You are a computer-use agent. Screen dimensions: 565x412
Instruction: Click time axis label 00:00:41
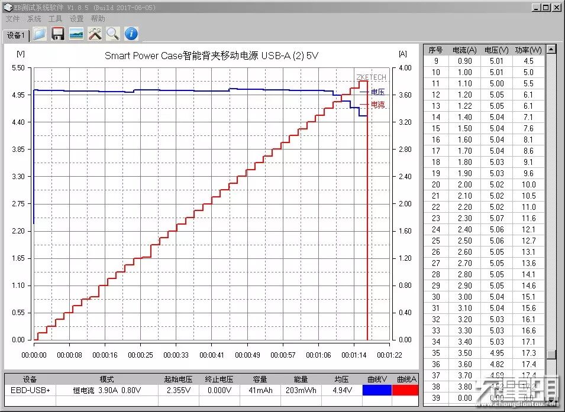(x=212, y=355)
